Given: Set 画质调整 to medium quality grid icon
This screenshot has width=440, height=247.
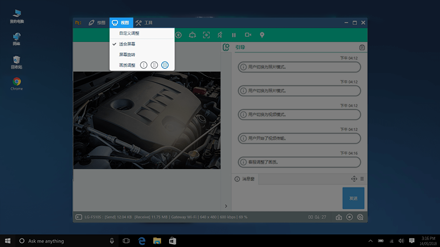Looking at the screenshot, I should (154, 65).
